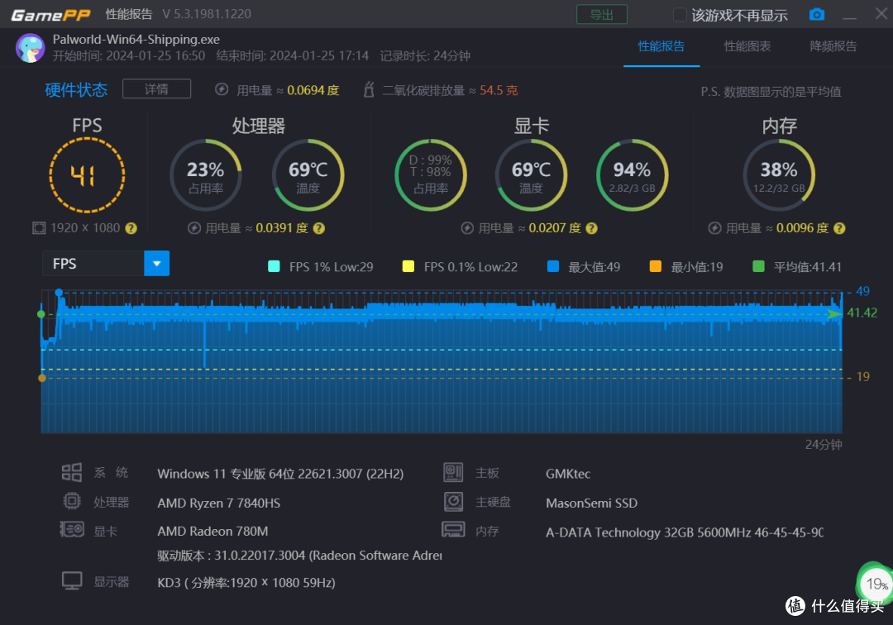Screen dimensions: 893x625
Task: Click the power usage icon beside 用电量 0.0694
Action: tap(222, 90)
